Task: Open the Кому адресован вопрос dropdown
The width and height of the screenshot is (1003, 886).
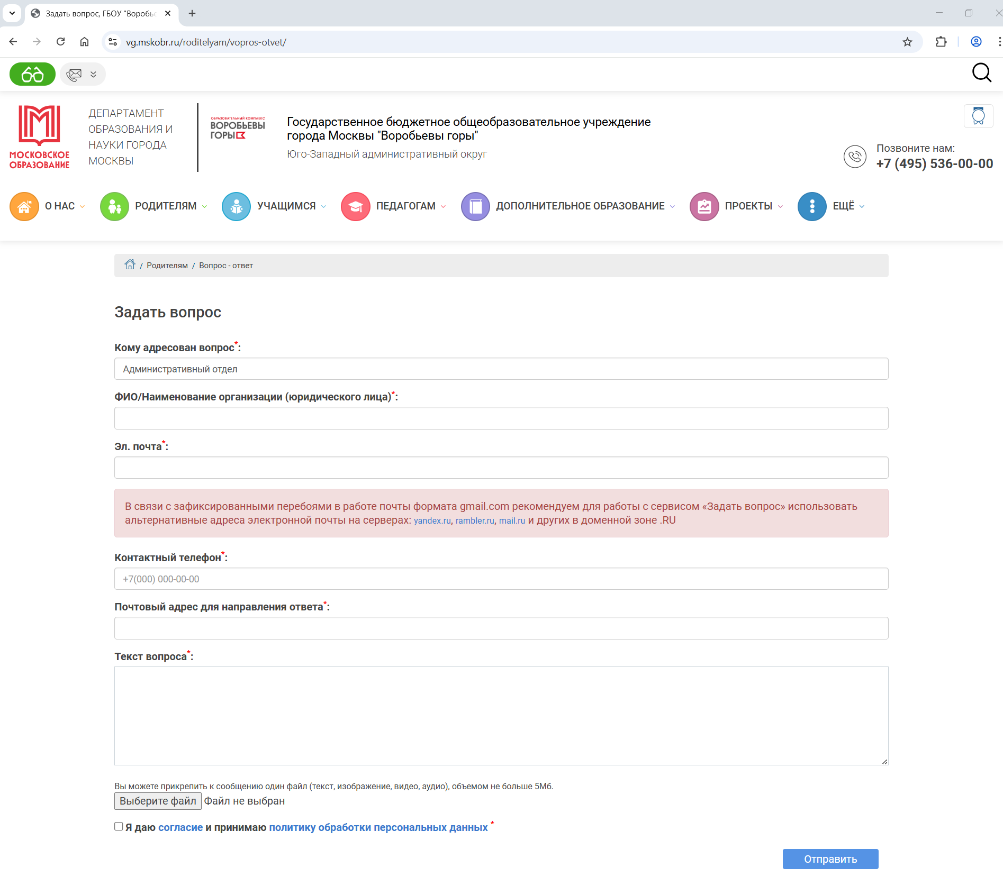Action: [x=501, y=369]
